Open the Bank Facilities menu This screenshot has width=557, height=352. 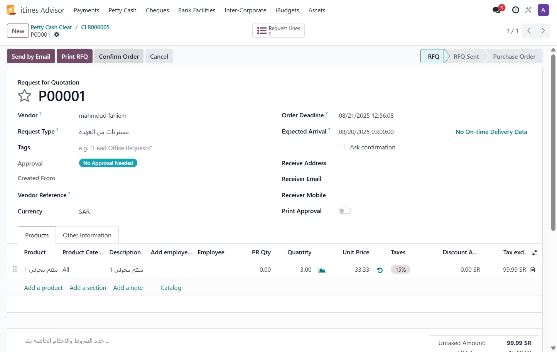[x=197, y=10]
